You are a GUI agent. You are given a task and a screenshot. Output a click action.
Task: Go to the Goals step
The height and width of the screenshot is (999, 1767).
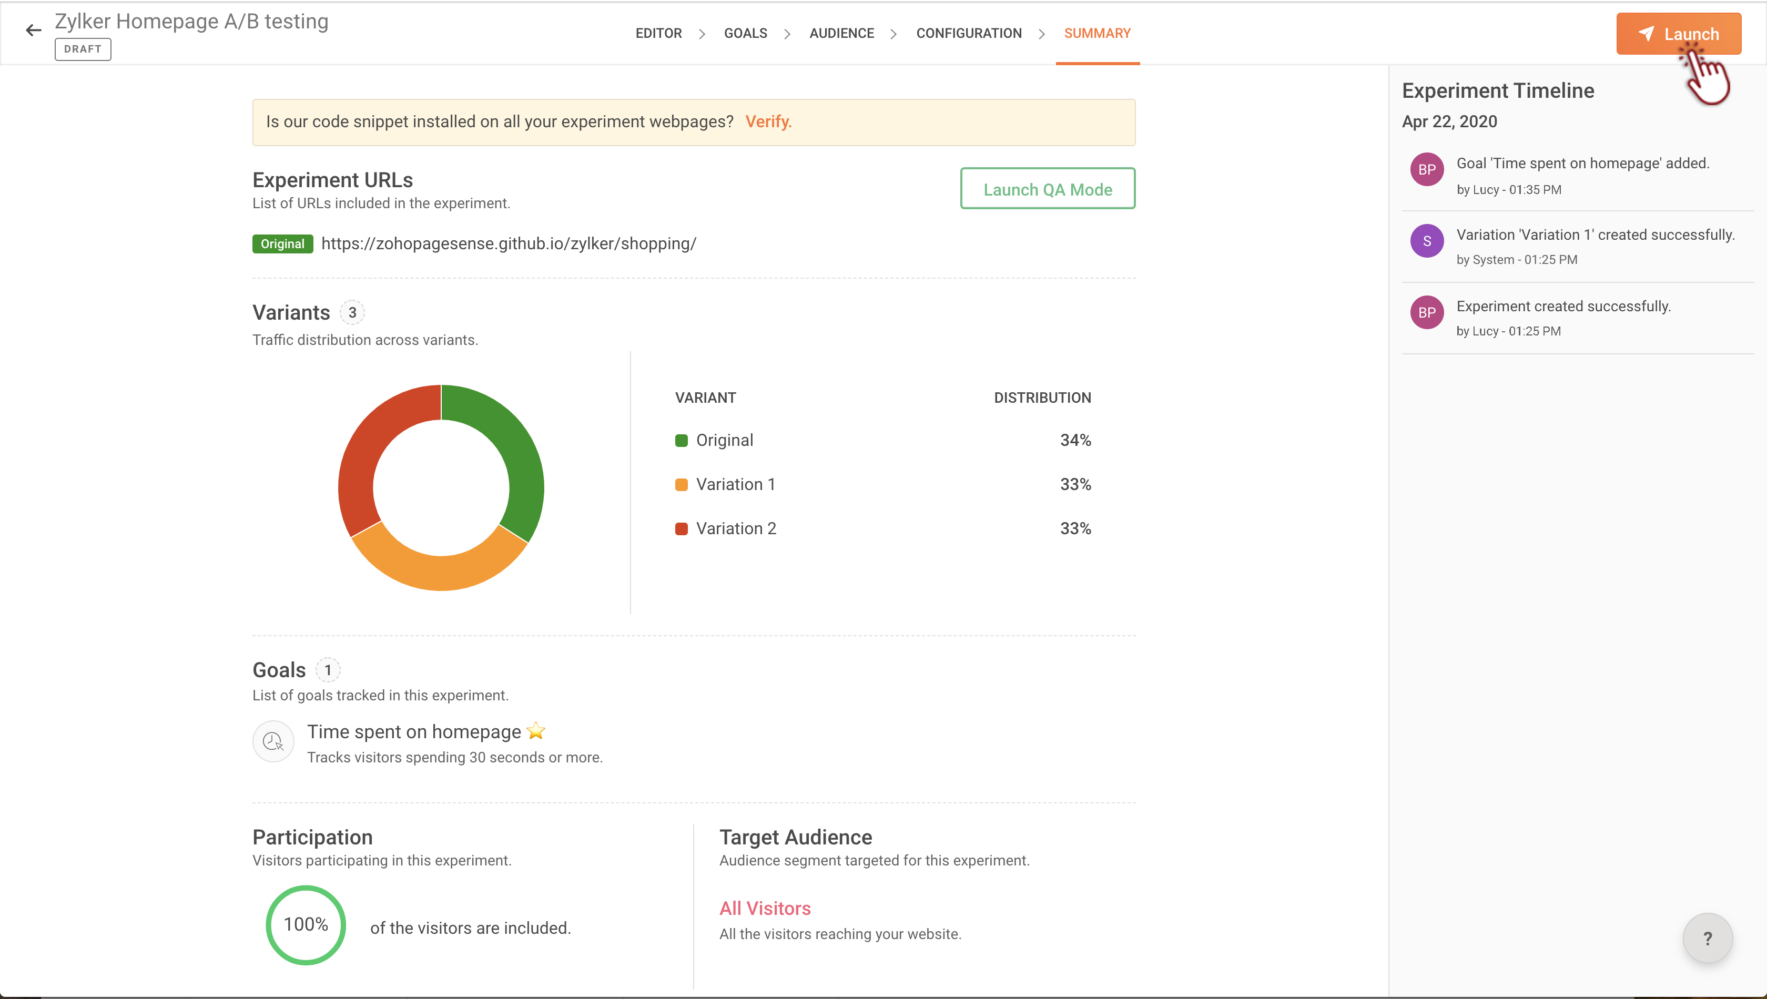coord(745,33)
